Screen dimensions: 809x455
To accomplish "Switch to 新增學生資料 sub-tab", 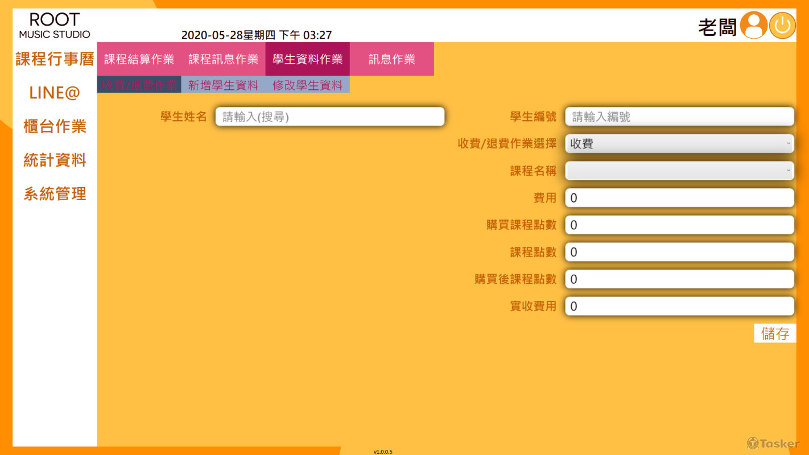I will pos(223,85).
